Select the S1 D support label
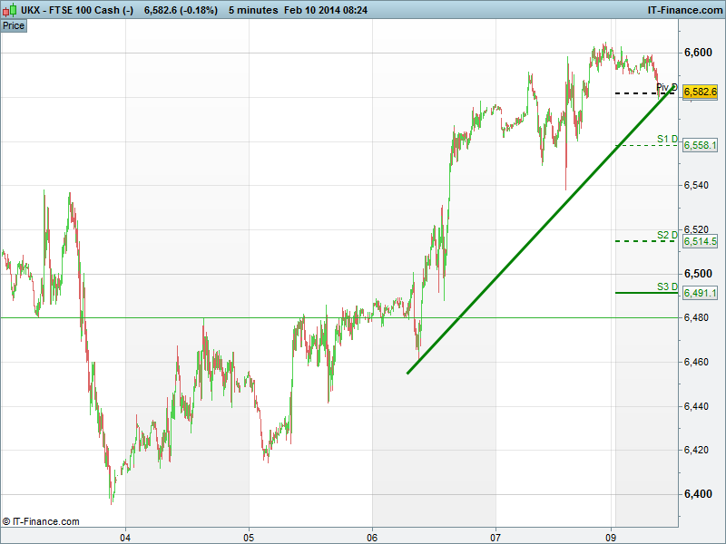The width and height of the screenshot is (726, 544). pos(667,139)
